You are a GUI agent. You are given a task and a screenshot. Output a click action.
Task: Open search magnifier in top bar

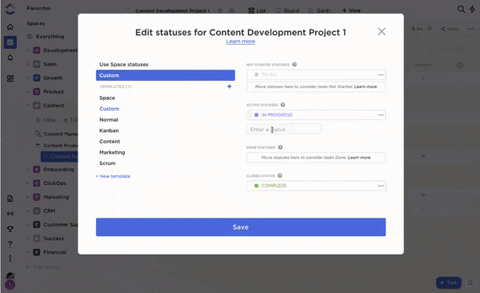click(x=461, y=9)
